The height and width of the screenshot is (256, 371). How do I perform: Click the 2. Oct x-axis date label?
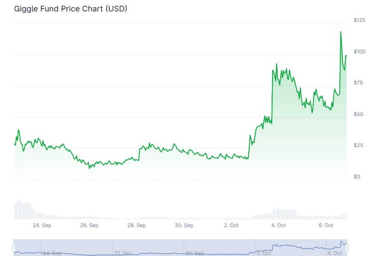click(x=231, y=225)
